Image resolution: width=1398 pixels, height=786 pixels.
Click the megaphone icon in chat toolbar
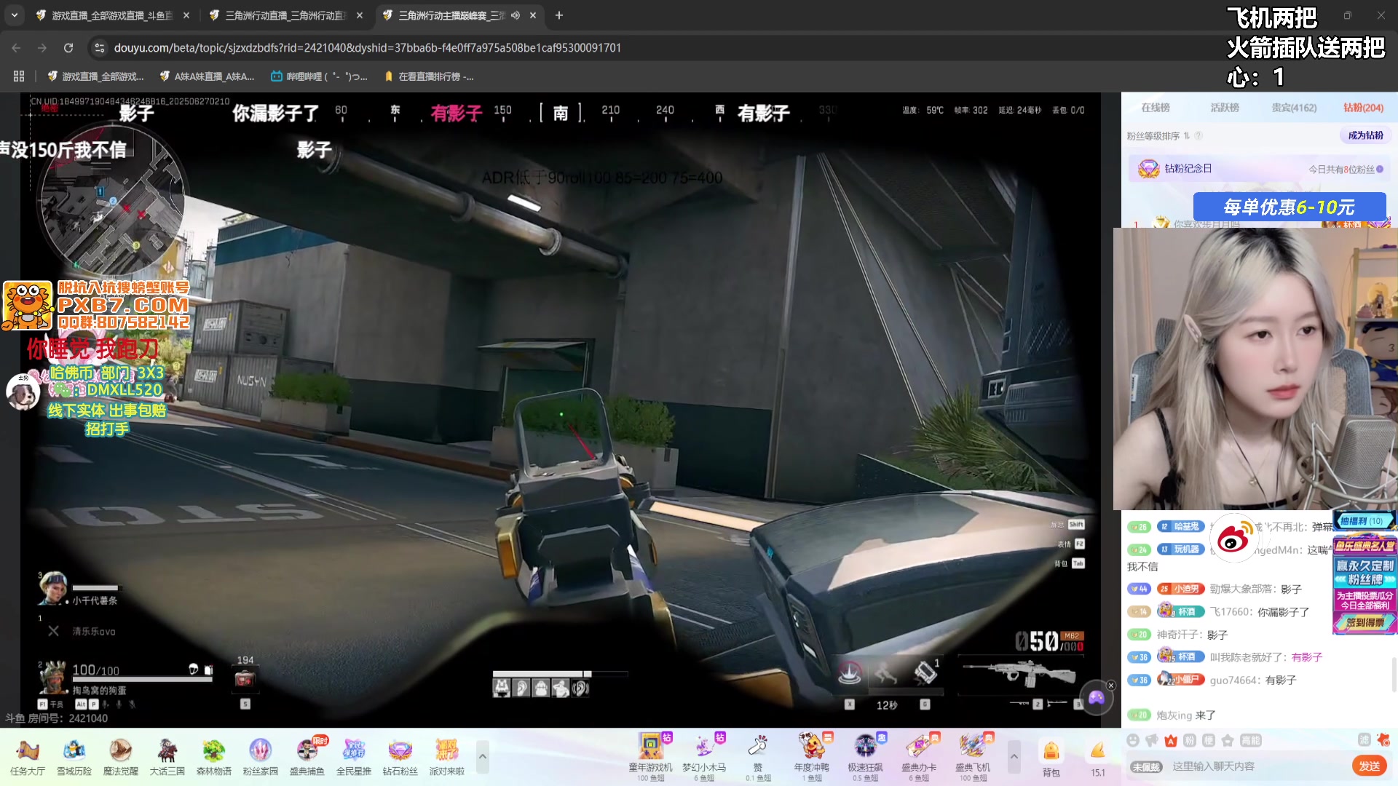pos(1152,740)
